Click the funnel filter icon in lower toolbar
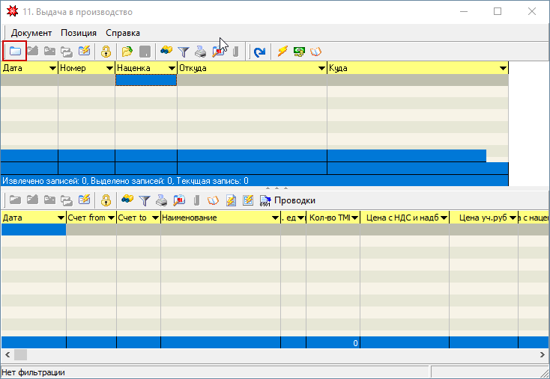This screenshot has height=379, width=550. [x=145, y=200]
